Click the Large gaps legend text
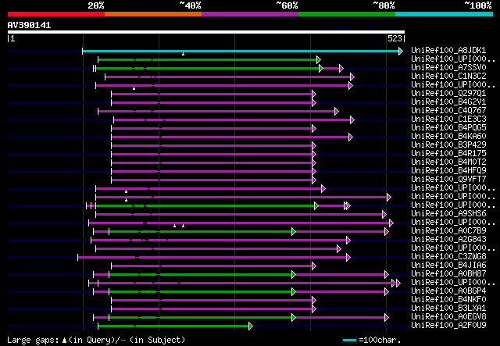Screen dimensions: 500x346 (33, 340)
